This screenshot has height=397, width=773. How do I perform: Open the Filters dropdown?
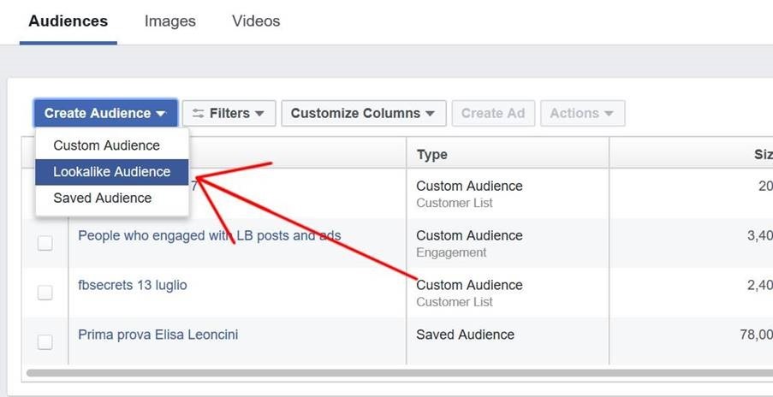pos(229,113)
